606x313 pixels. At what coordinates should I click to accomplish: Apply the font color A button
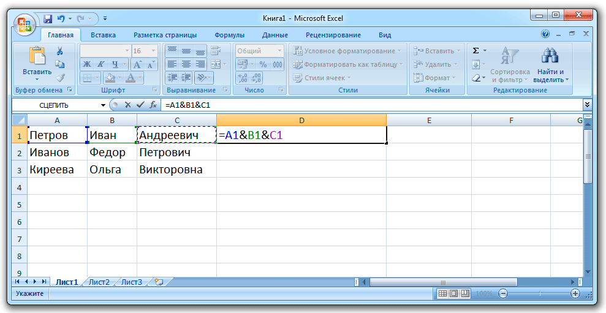131,78
